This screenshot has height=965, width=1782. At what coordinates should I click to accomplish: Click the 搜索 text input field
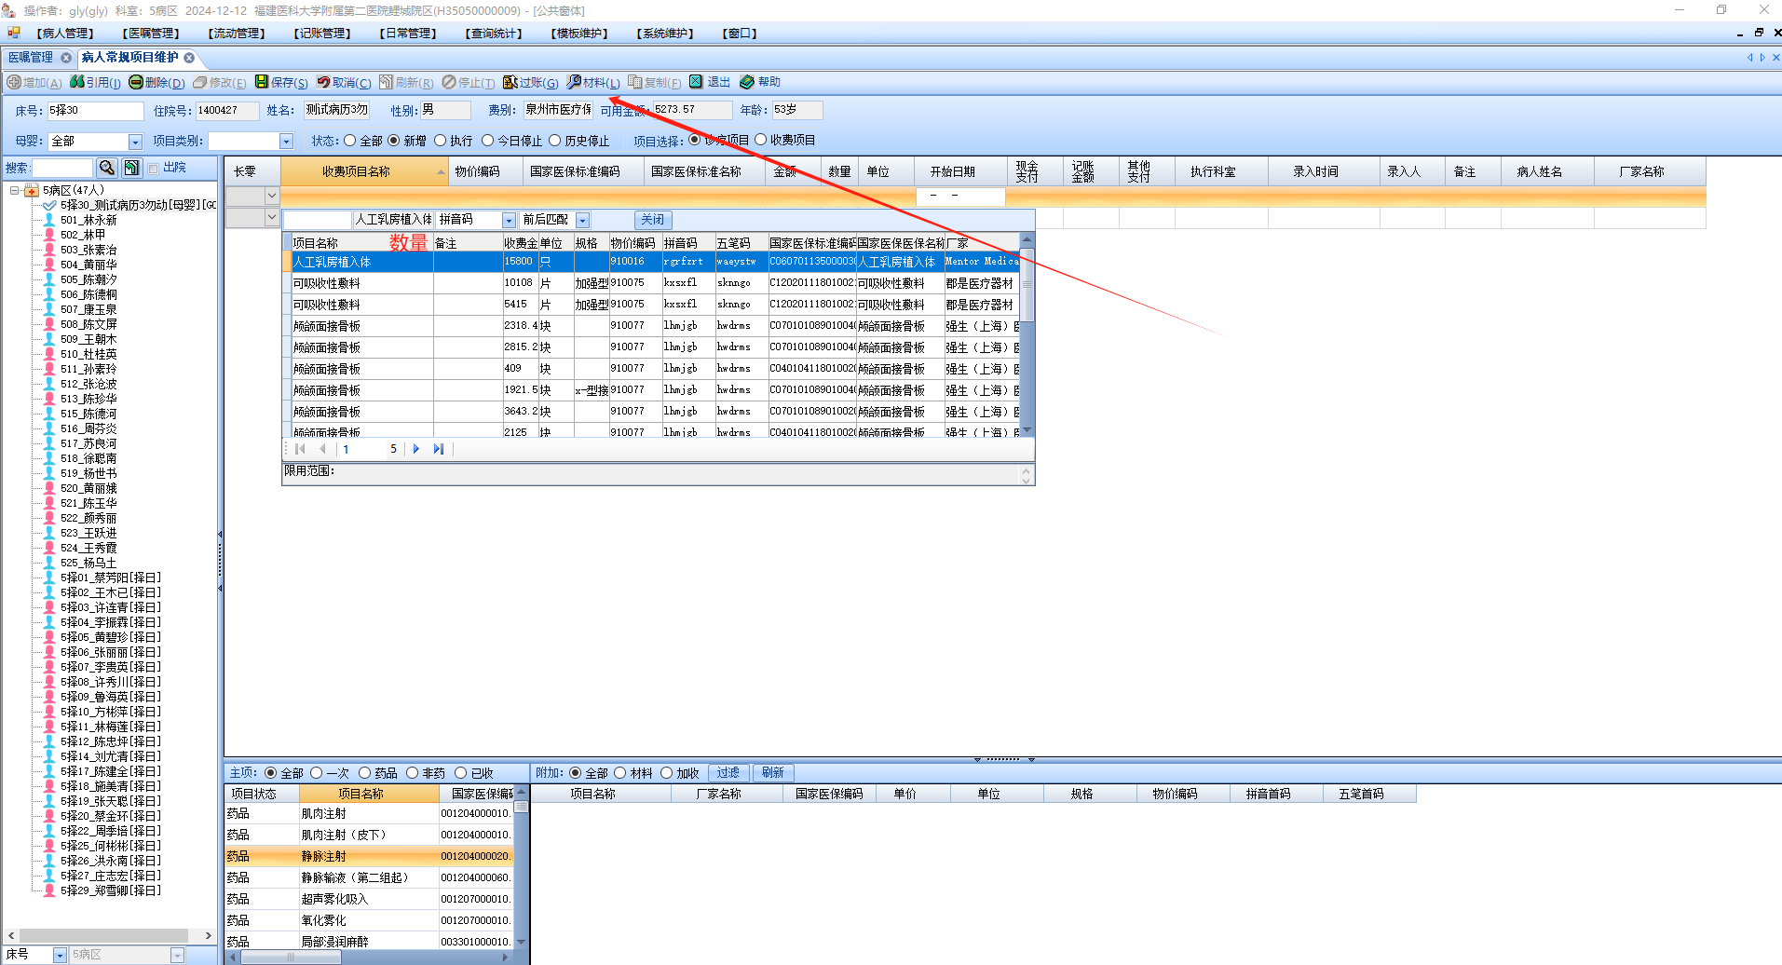coord(62,168)
